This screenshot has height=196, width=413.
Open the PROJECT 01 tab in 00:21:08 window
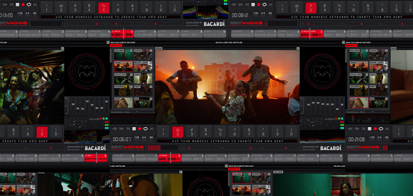(x=351, y=45)
